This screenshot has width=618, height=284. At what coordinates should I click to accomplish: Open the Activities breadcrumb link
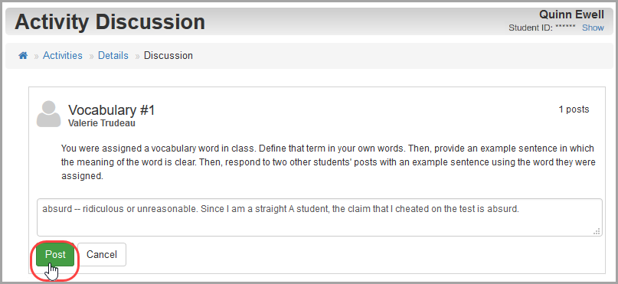63,56
